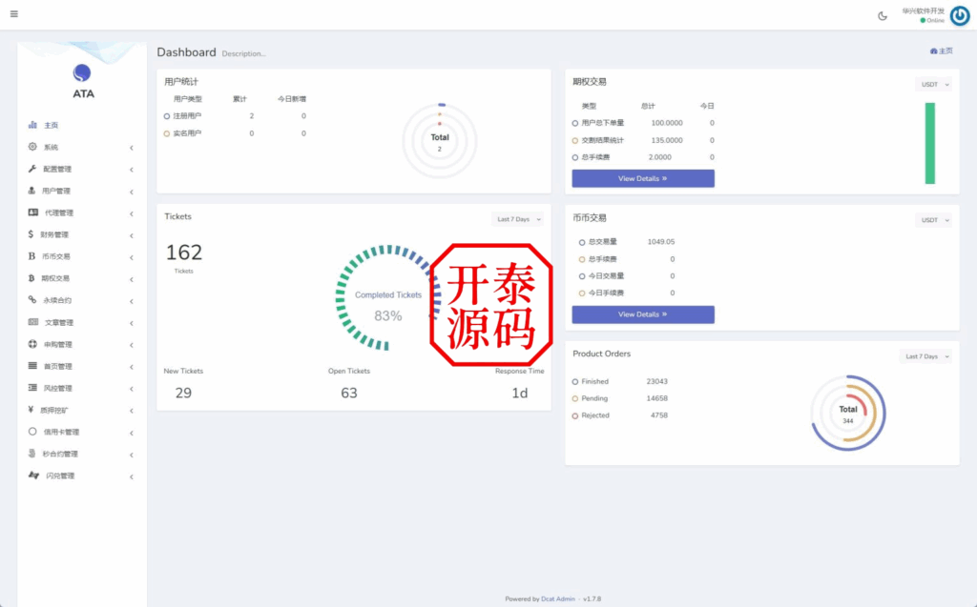The image size is (977, 607).
Task: Click the Open Tickets value 63
Action: click(349, 393)
